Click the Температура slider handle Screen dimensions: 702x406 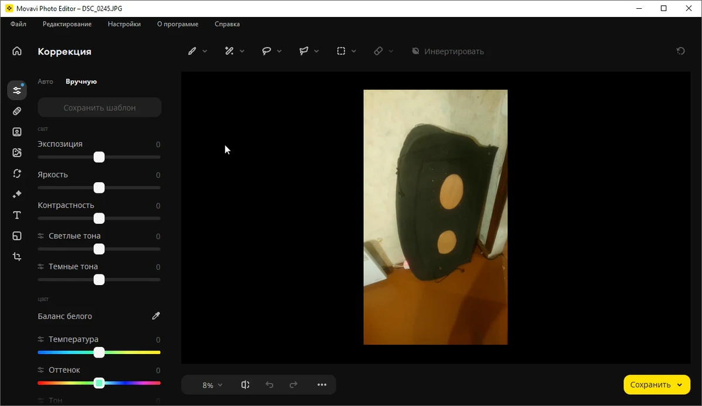99,352
